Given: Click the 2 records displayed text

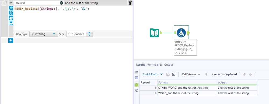Looking at the screenshot, I should (224, 74).
